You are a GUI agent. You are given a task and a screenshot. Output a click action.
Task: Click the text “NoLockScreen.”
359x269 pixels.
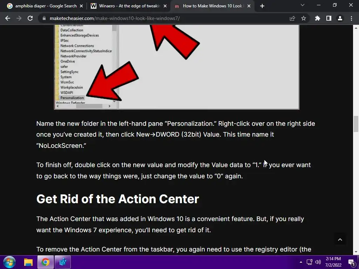tap(61, 145)
